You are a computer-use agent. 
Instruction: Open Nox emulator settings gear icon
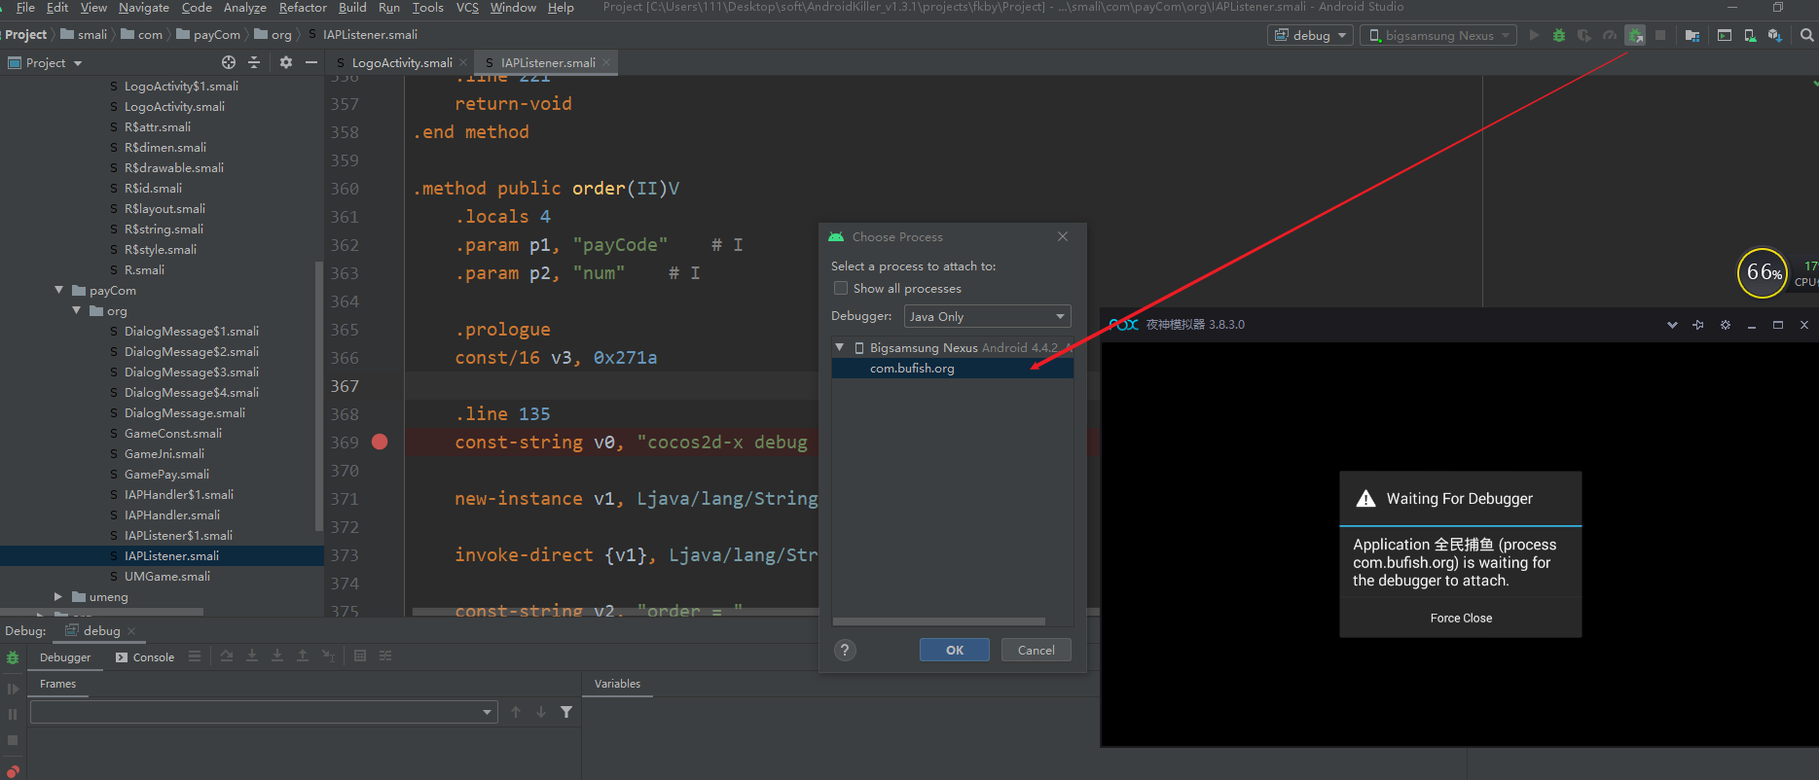1726,325
